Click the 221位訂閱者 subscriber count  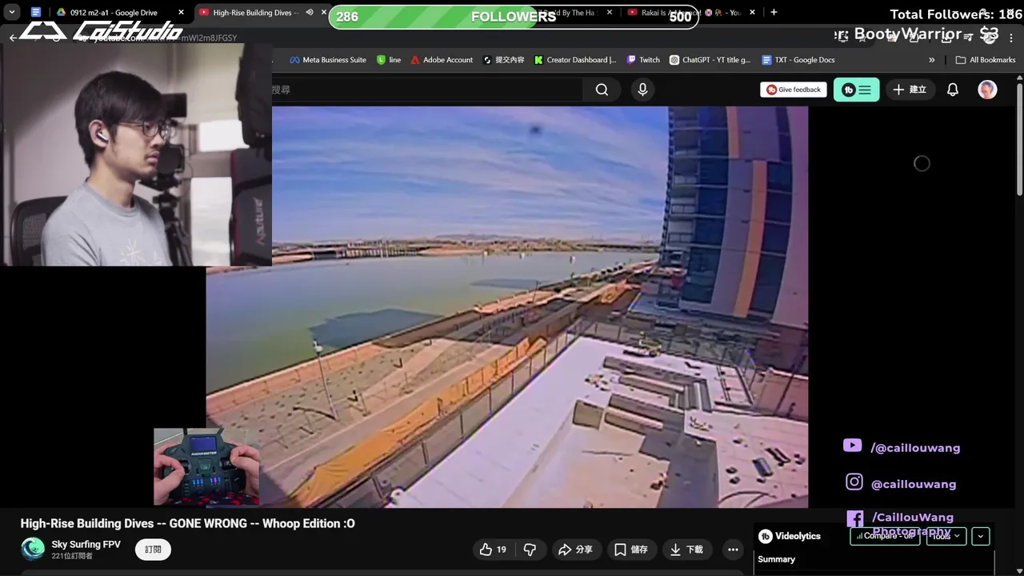72,556
